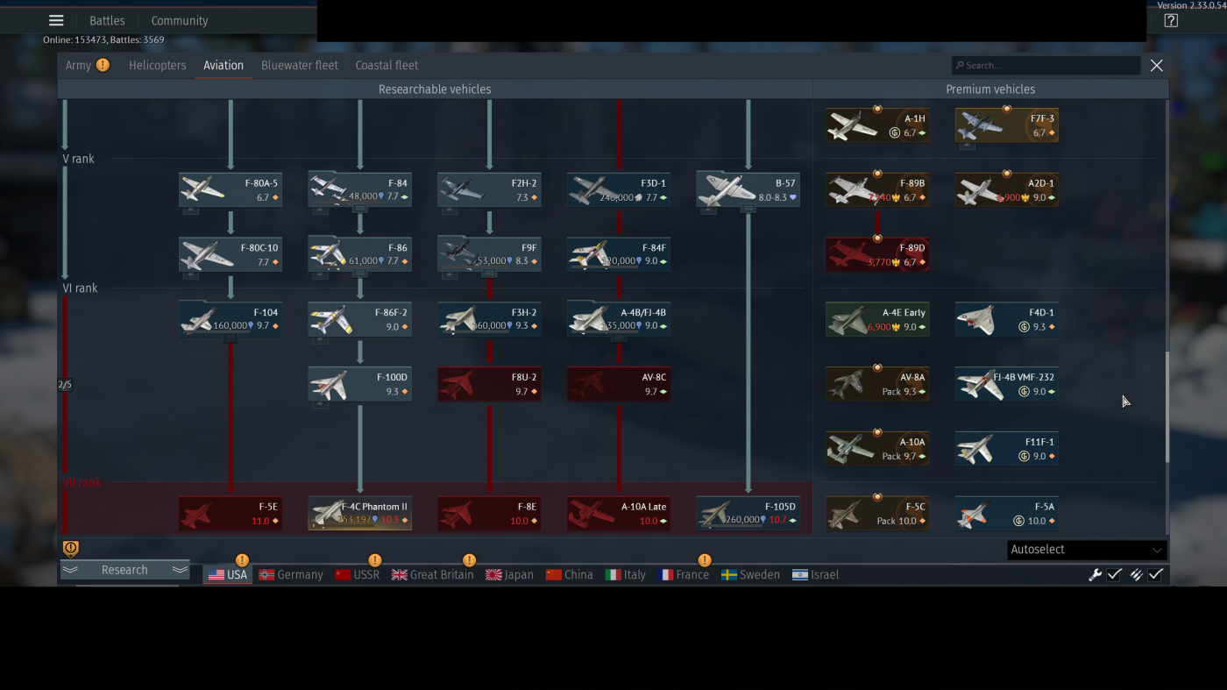The image size is (1227, 690).
Task: Select the F-104 aircraft icon
Action: point(200,319)
